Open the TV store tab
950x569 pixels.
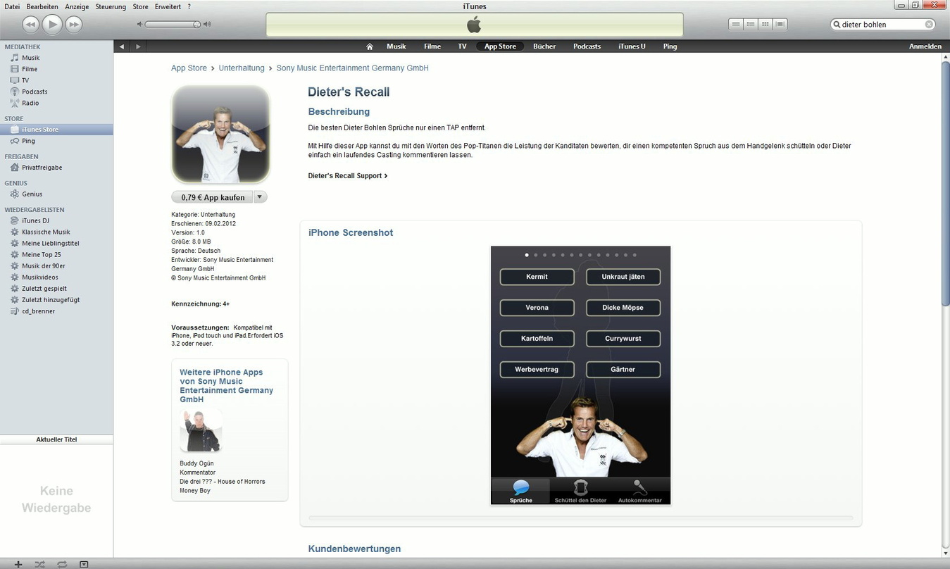[x=462, y=46]
